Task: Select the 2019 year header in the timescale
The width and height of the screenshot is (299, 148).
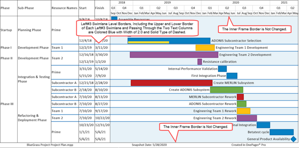Action: click(x=167, y=3)
